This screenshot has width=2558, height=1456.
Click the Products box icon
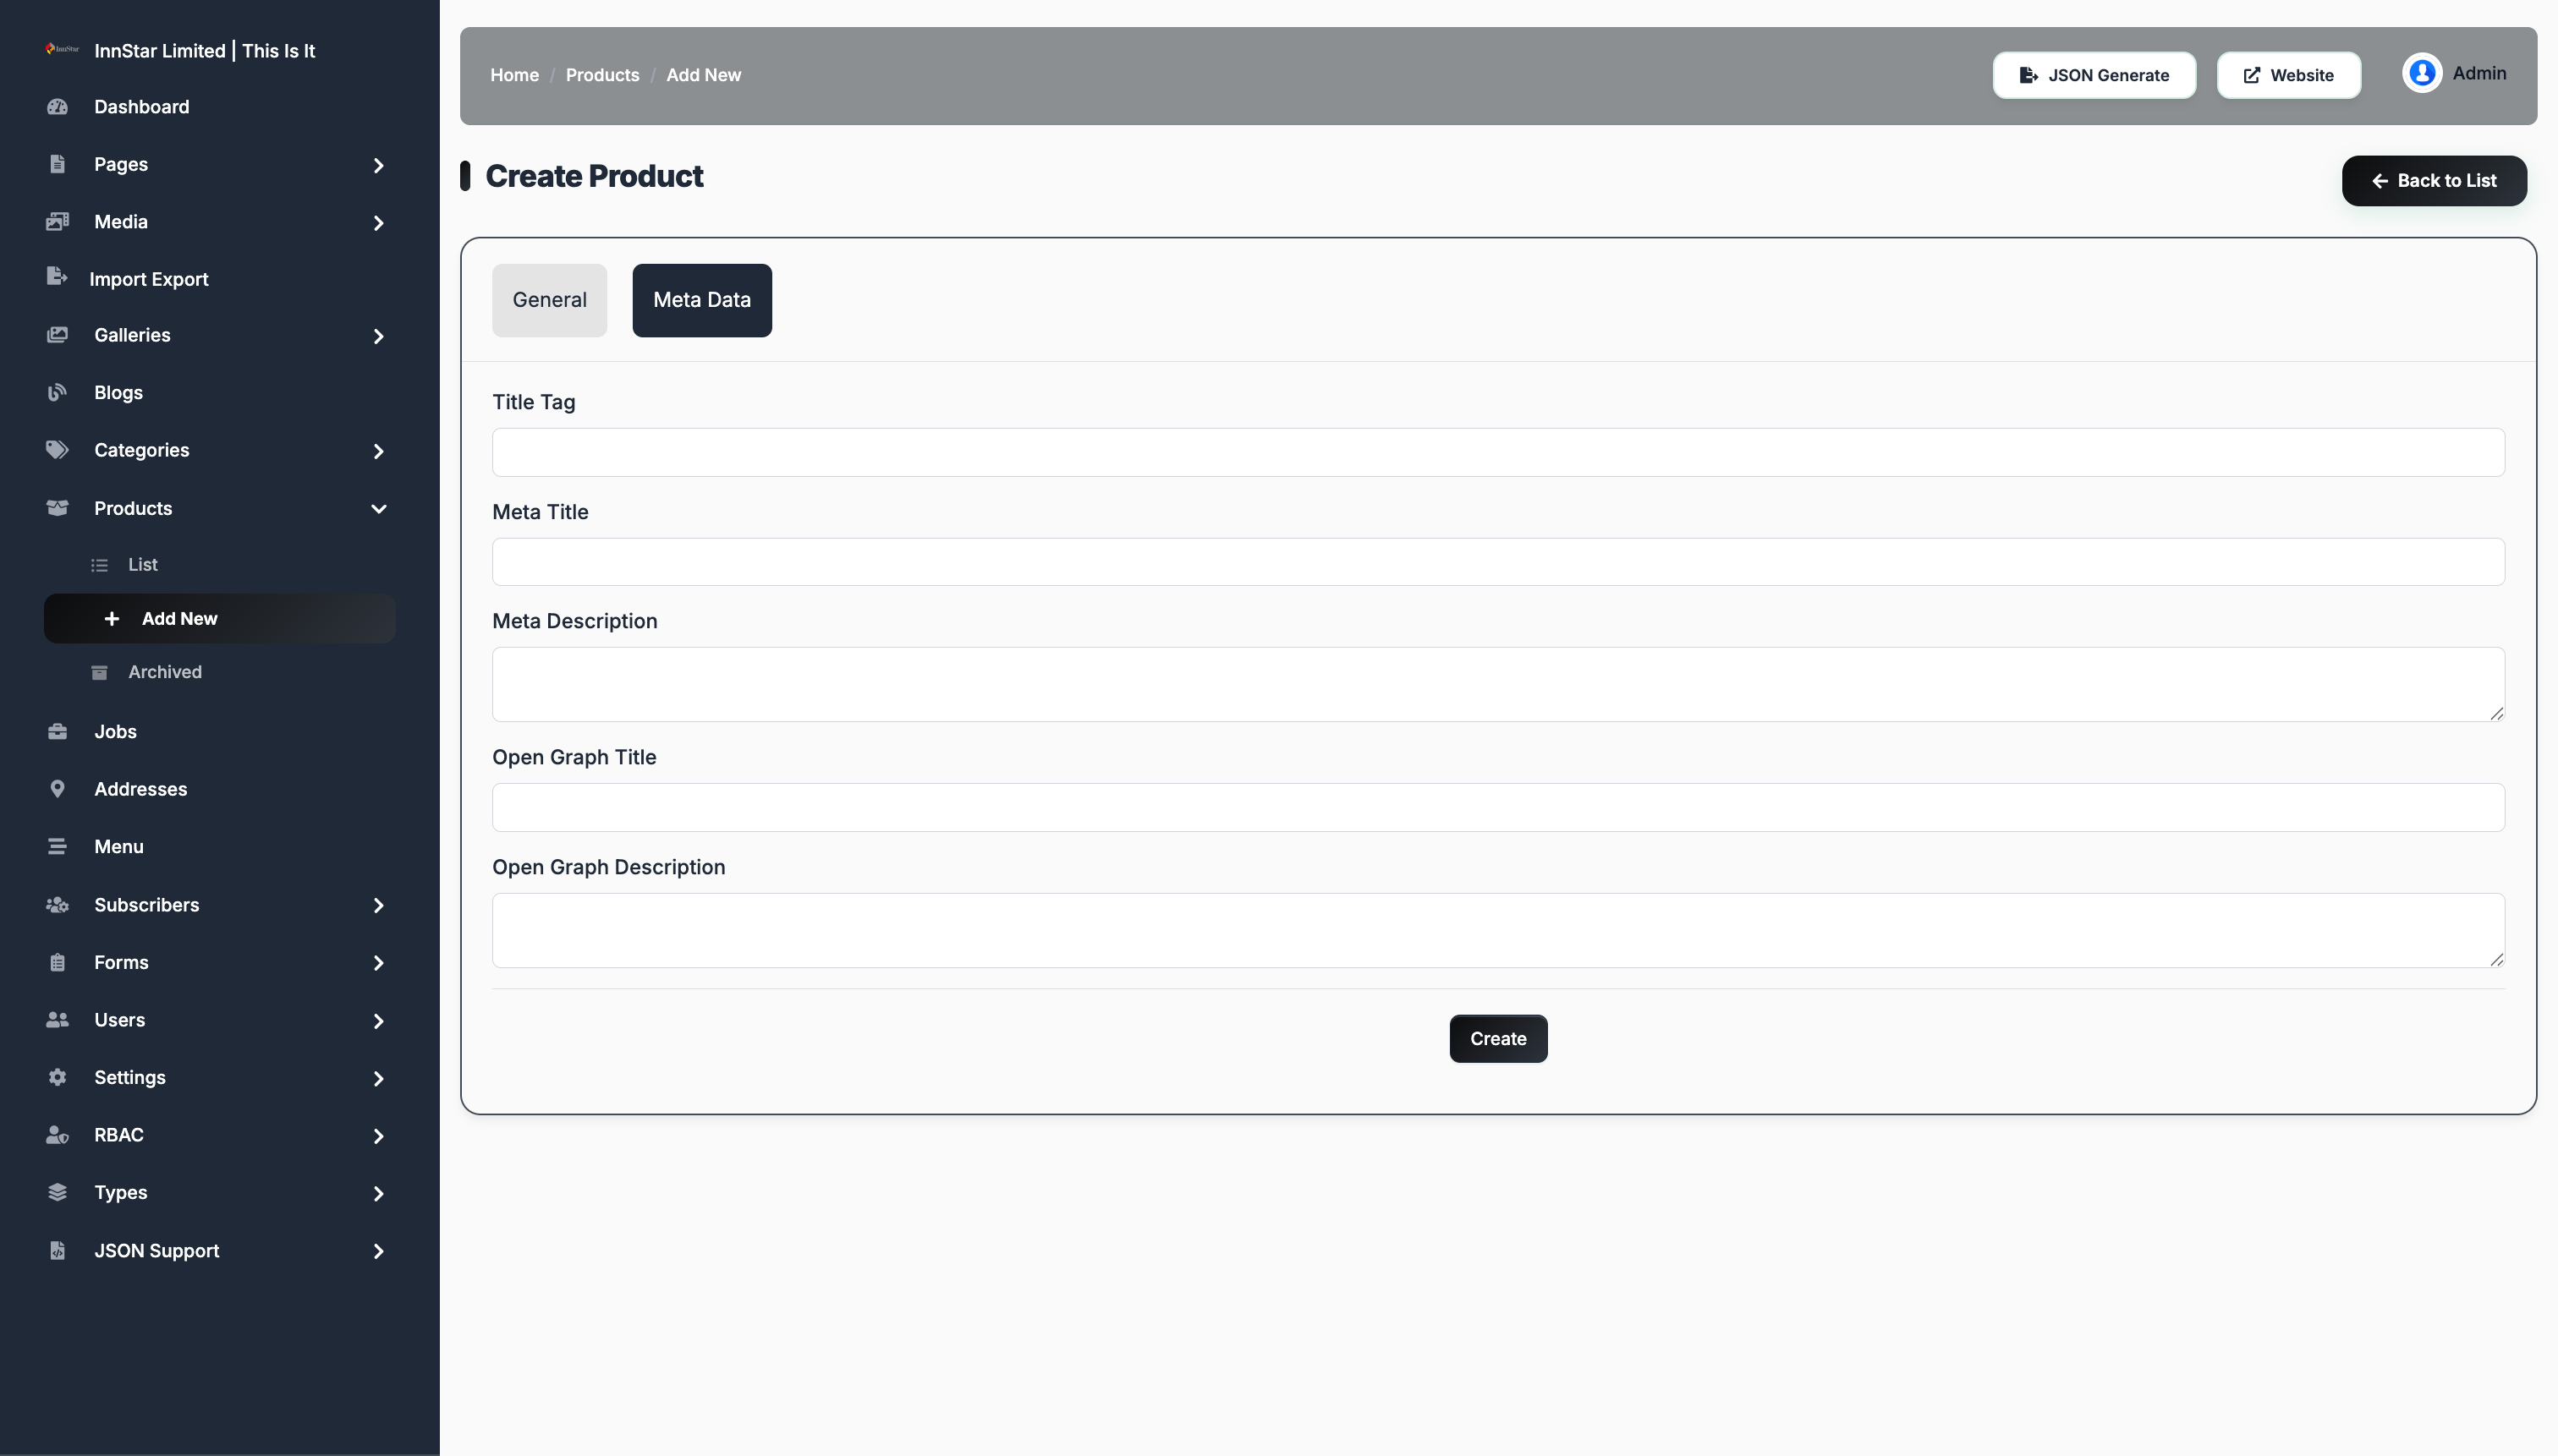[58, 508]
